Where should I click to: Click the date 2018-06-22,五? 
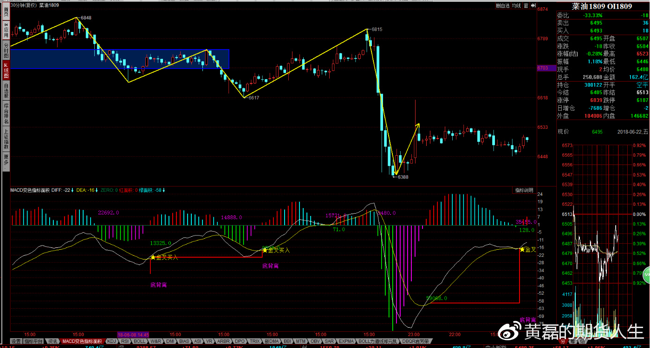632,132
